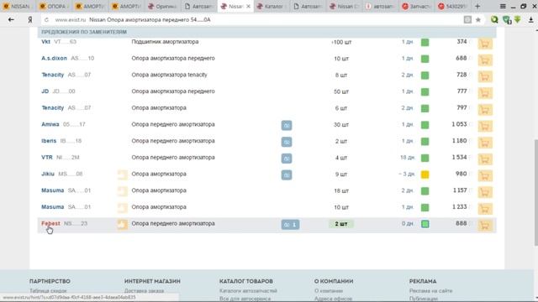Click Подшипник амортизатора description text
The image size is (538, 302).
point(165,42)
